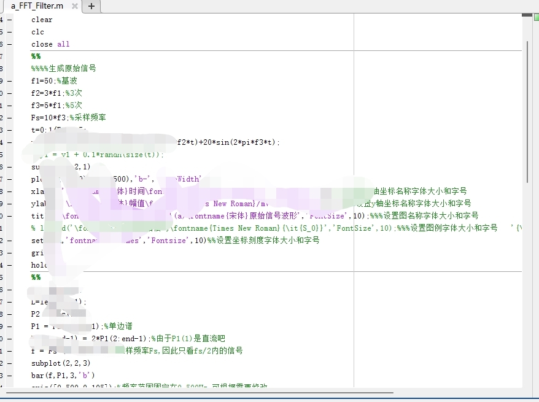Click the expression '+20*sin(2*pi*f3*t);'
This screenshot has width=539, height=402.
point(239,142)
